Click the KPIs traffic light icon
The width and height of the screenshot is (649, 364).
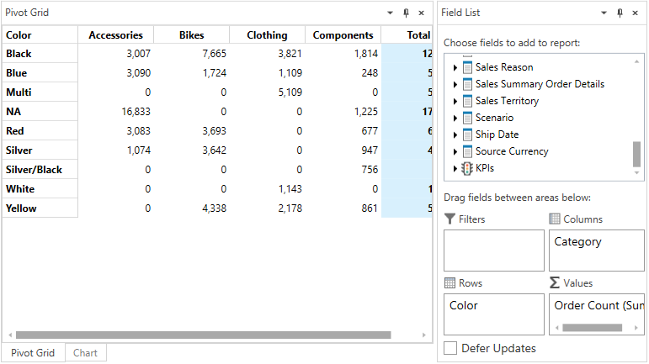click(467, 169)
